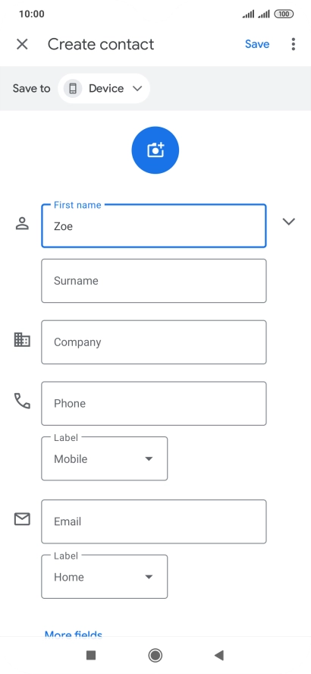Image resolution: width=311 pixels, height=674 pixels.
Task: Open the Save to Device account dropdown
Action: [x=103, y=89]
